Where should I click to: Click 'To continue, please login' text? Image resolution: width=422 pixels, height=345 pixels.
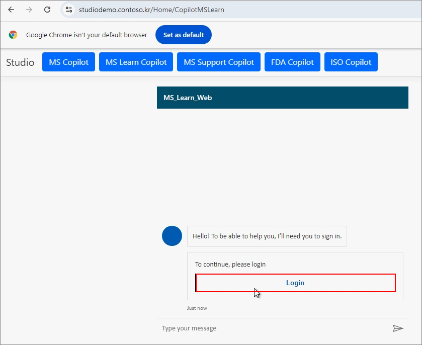230,264
